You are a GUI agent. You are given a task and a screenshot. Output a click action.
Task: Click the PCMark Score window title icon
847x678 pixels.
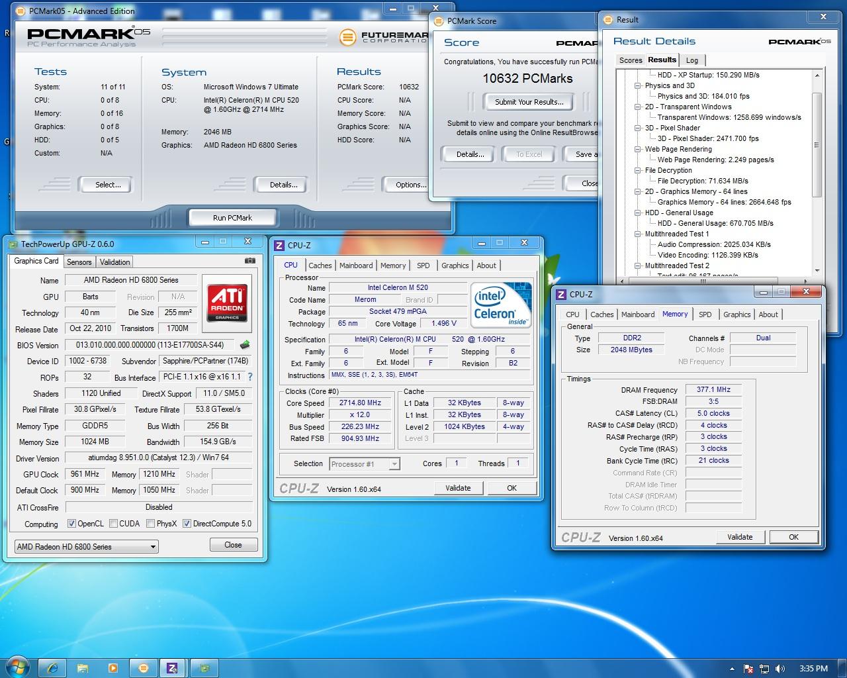click(x=439, y=21)
